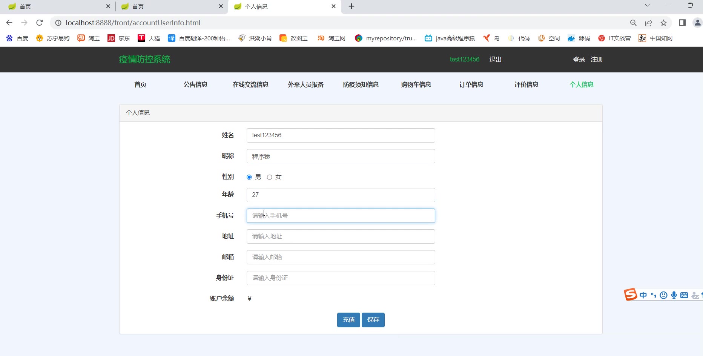Image resolution: width=703 pixels, height=356 pixels.
Task: Open 个人信息 in the navigation
Action: [x=582, y=84]
